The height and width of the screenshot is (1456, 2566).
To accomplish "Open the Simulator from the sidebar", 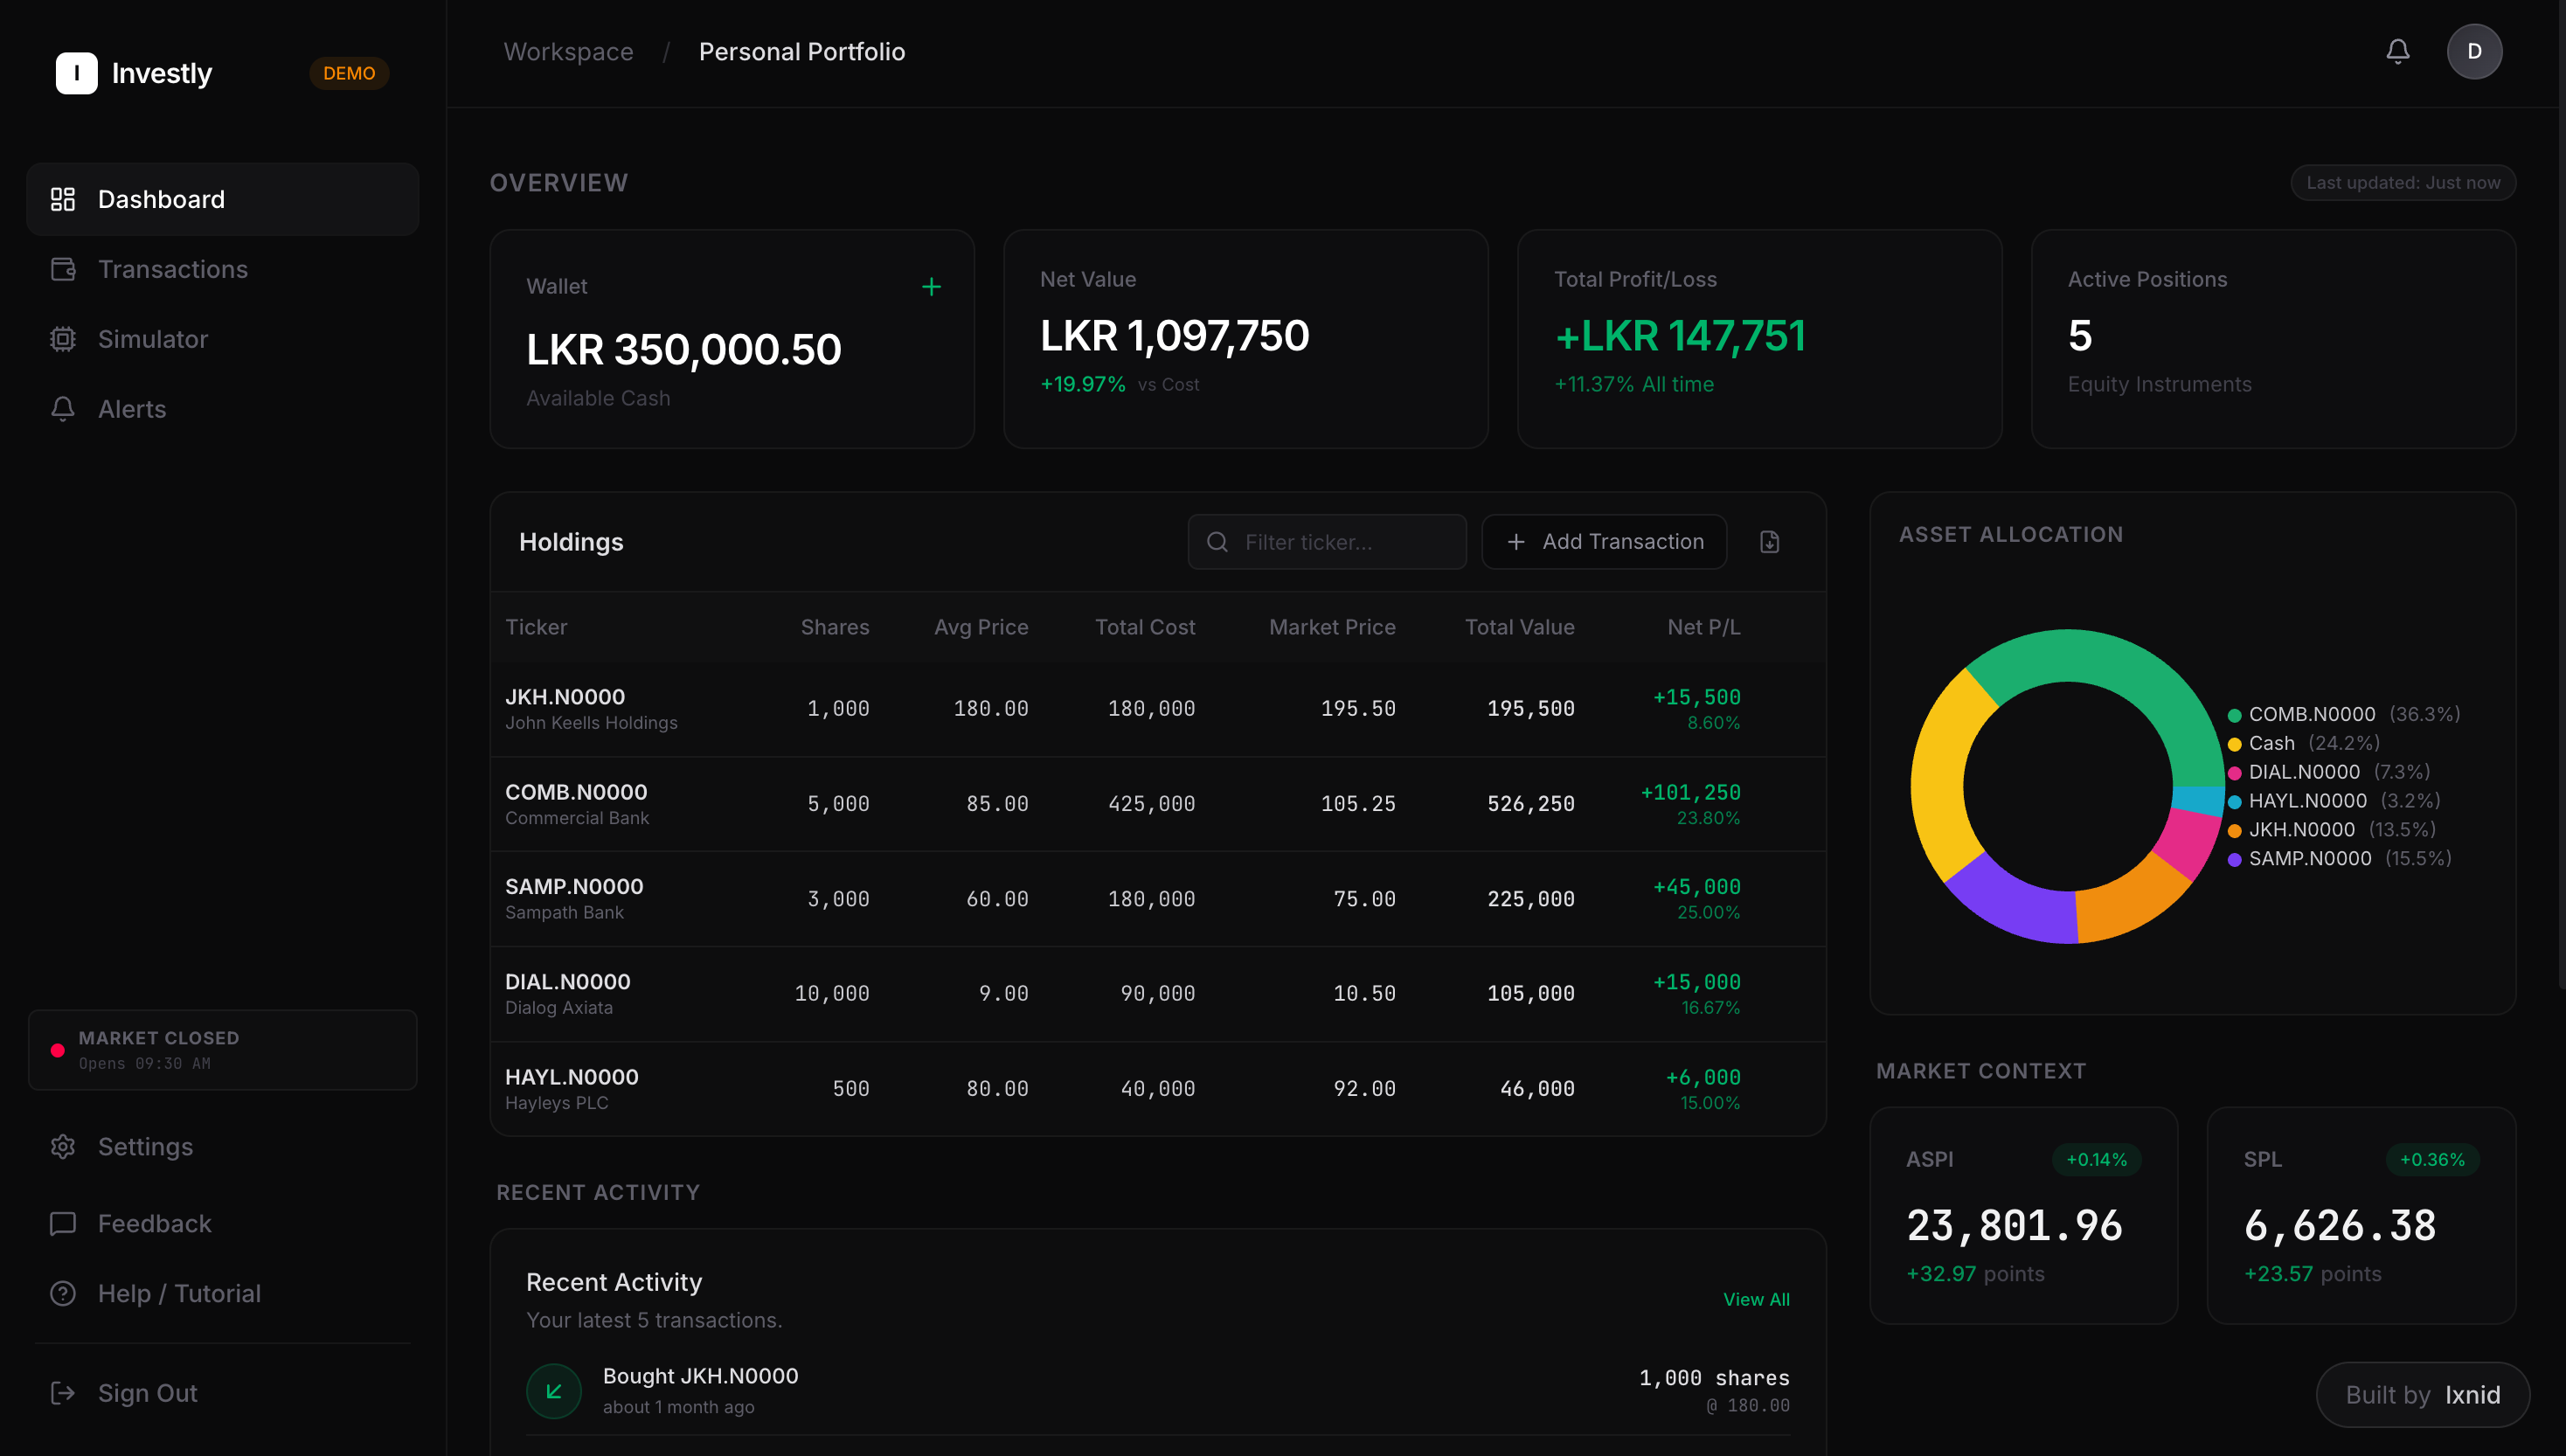I will [63, 339].
